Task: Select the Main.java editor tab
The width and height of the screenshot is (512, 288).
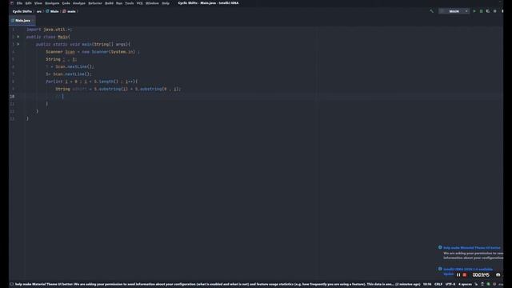Action: pos(22,21)
